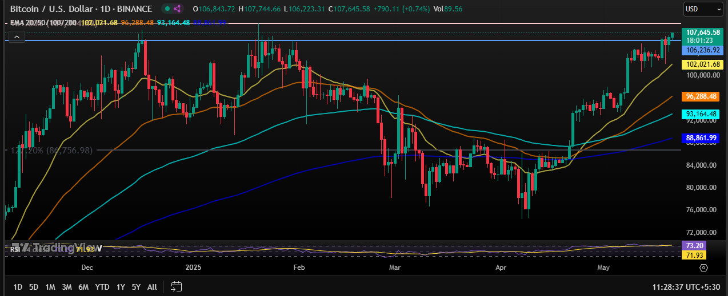Screen dimensions: 728x296
Task: Collapse the indicator legend with chevron button
Action: click(17, 37)
